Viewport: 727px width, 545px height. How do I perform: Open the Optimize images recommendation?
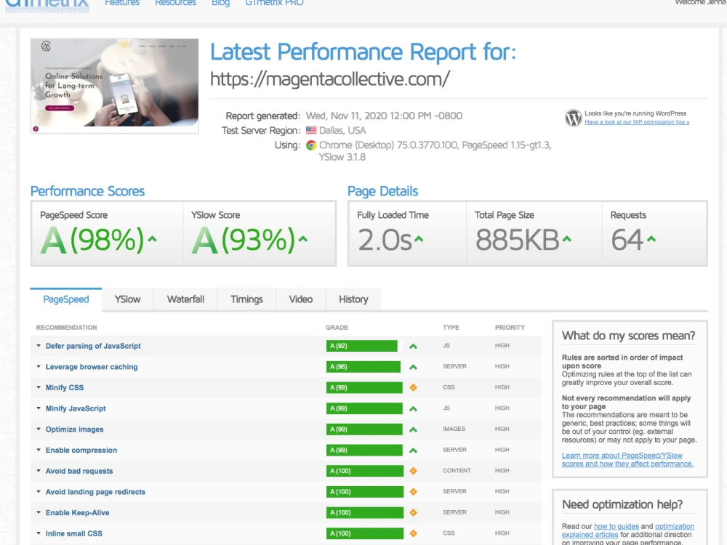(74, 429)
